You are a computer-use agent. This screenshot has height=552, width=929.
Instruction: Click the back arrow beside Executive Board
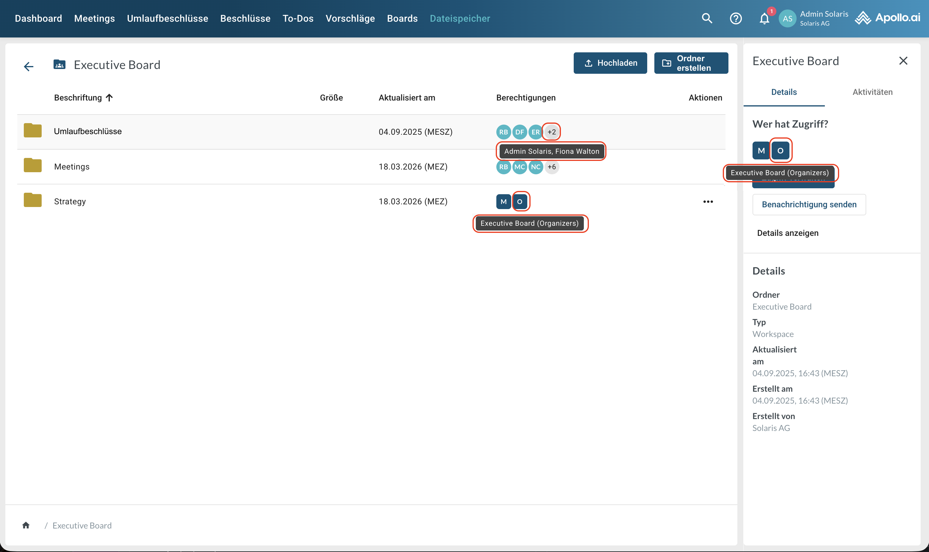tap(29, 66)
